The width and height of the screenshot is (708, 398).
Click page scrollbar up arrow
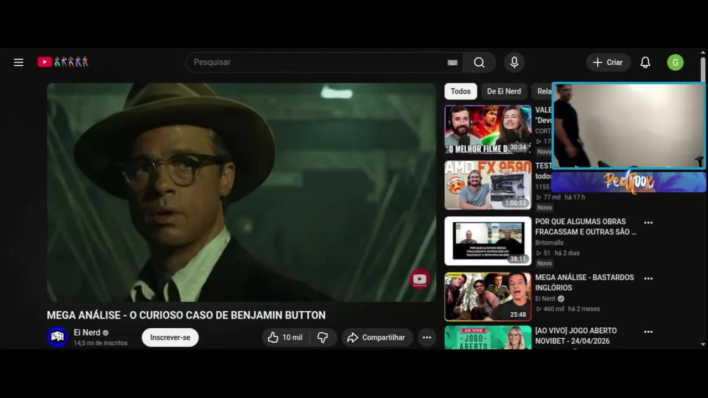pos(703,53)
